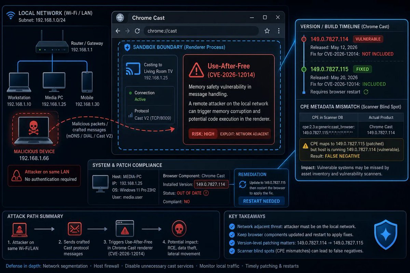Click the Protocol signal bars icon
Image resolution: width=410 pixels, height=273 pixels.
coord(130,115)
